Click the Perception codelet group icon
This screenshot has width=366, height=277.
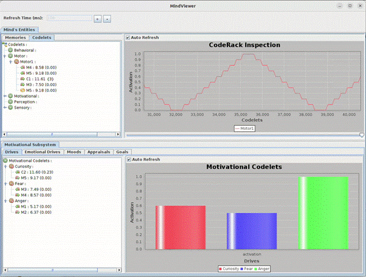pyautogui.click(x=11, y=101)
